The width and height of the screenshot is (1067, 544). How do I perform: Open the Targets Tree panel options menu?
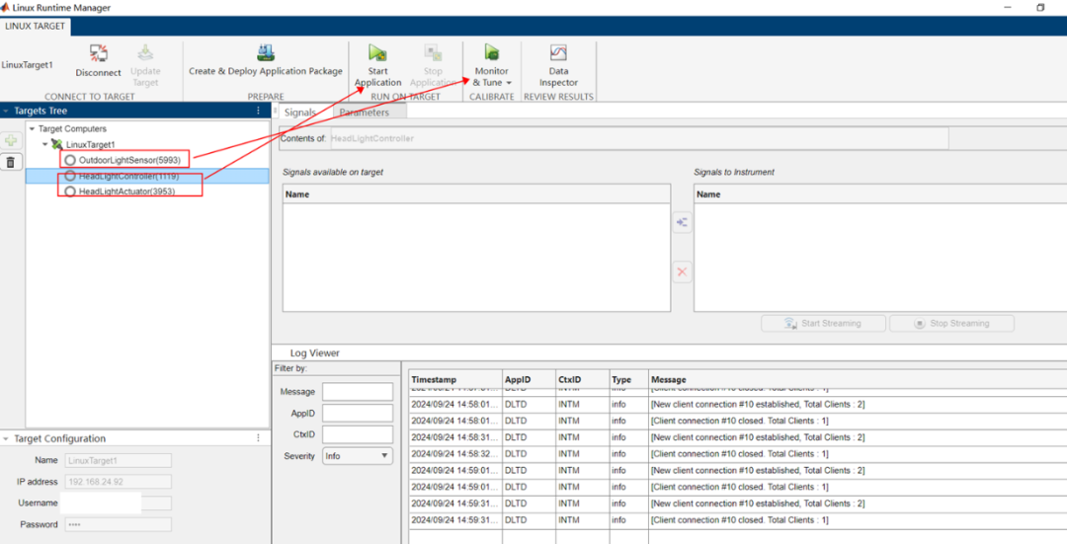[x=258, y=111]
